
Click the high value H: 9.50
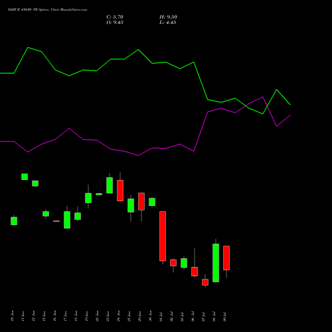click(168, 17)
